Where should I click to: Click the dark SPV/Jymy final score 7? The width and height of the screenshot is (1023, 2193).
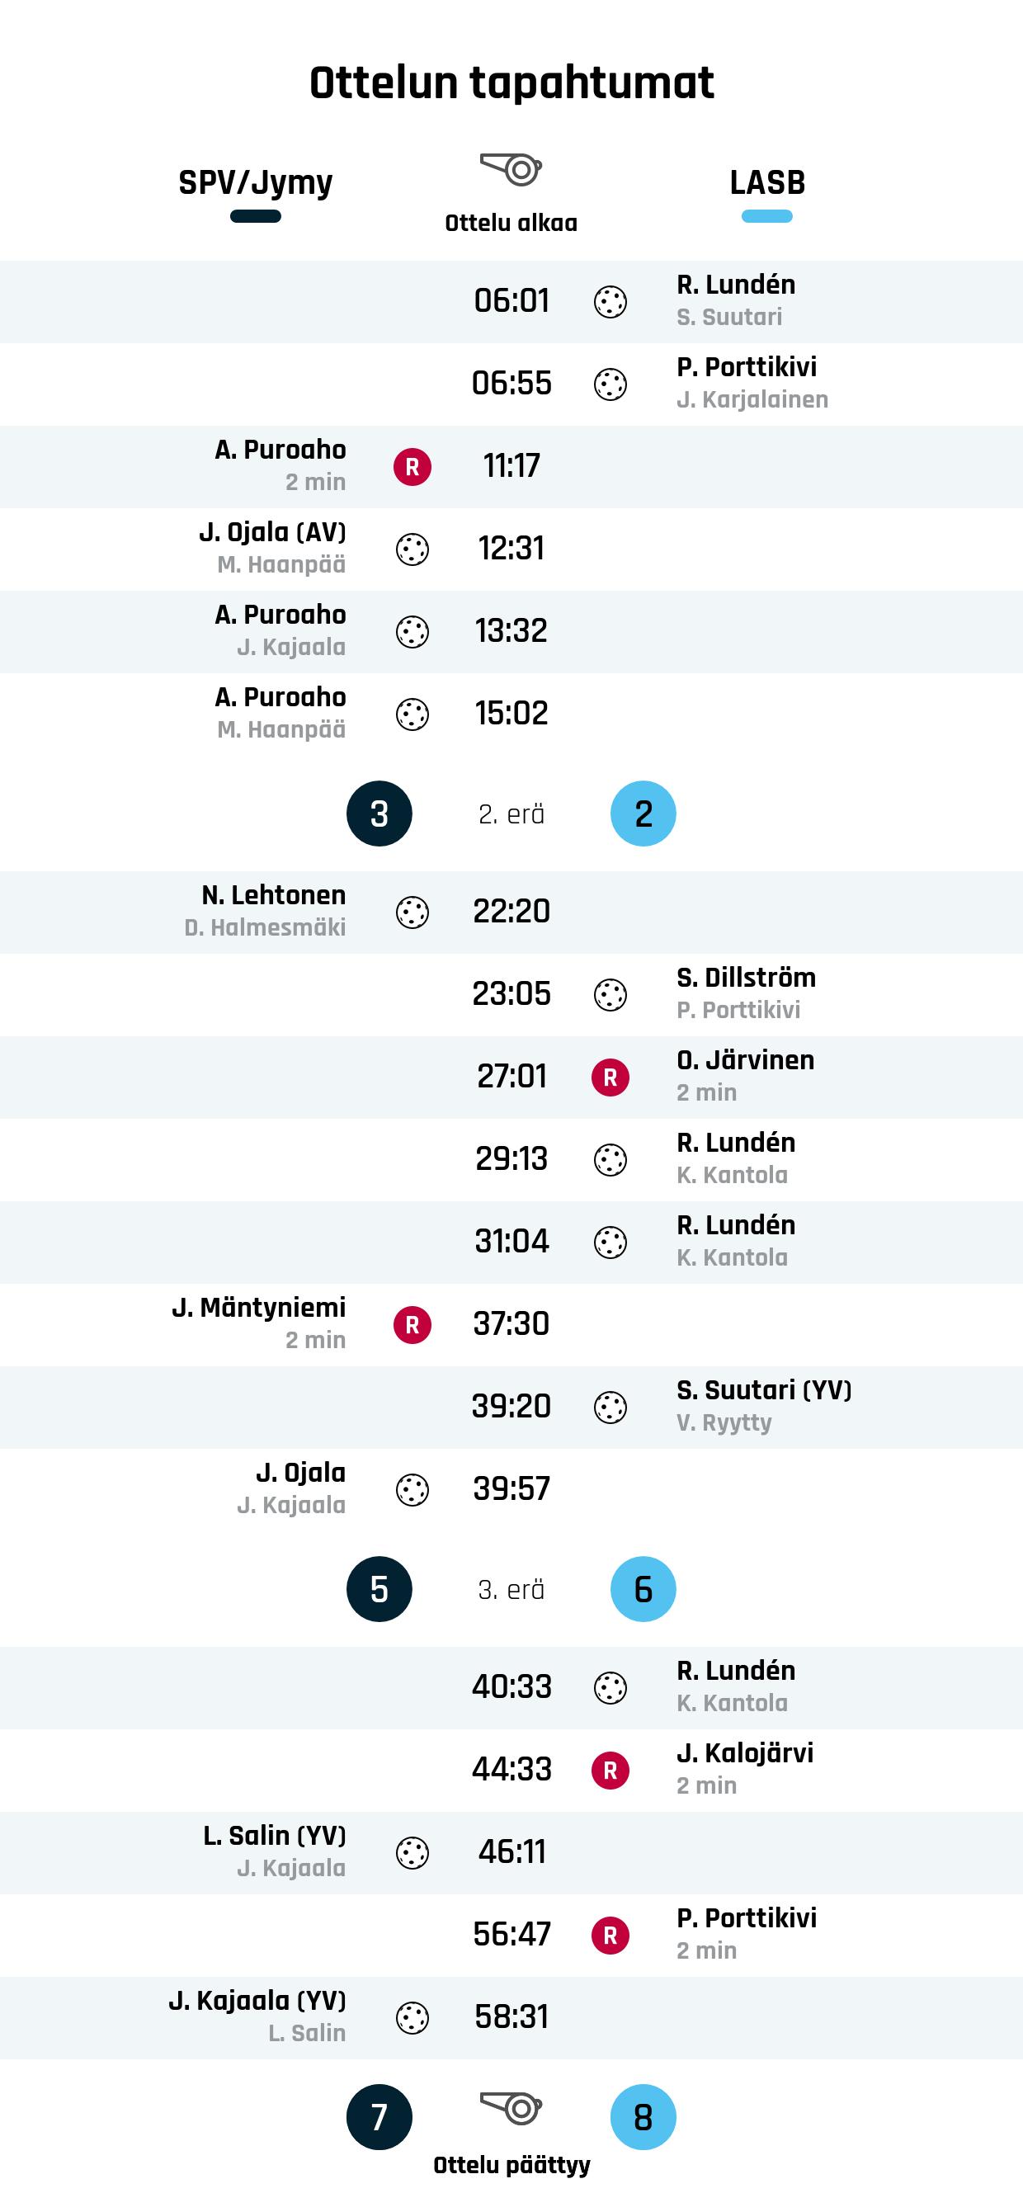(379, 2116)
